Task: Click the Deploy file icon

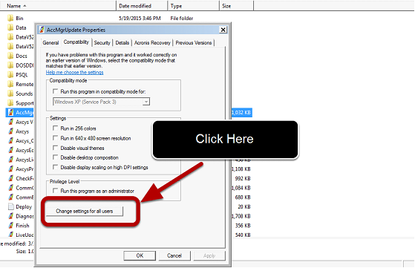Action: (x=10, y=206)
